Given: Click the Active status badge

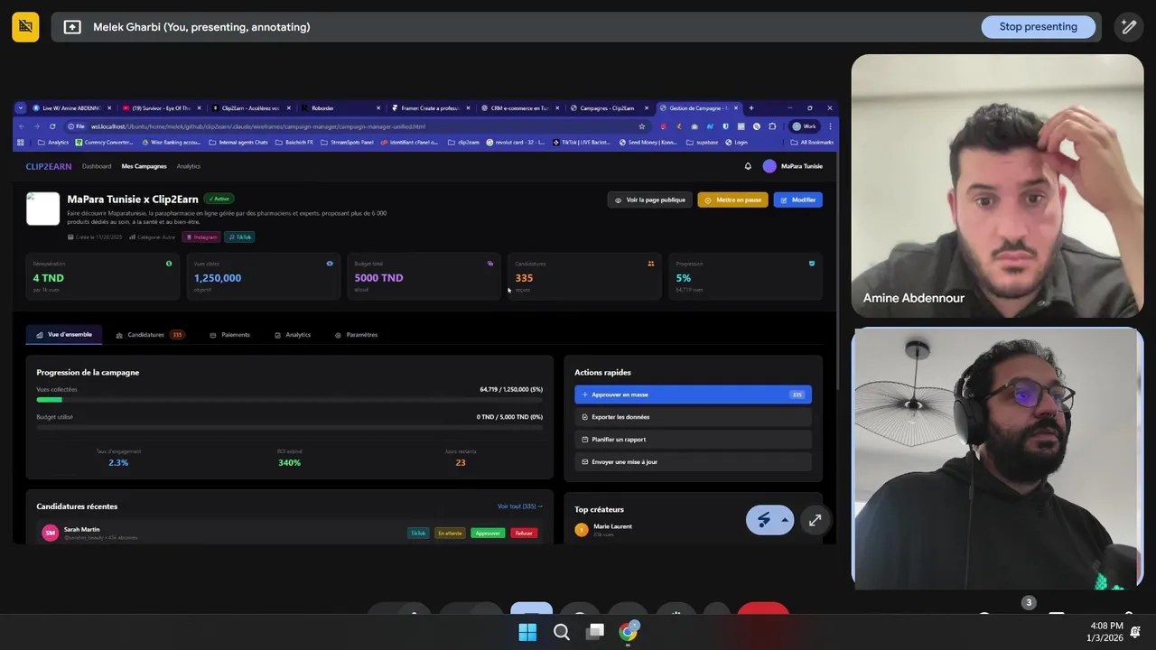Looking at the screenshot, I should [x=219, y=199].
